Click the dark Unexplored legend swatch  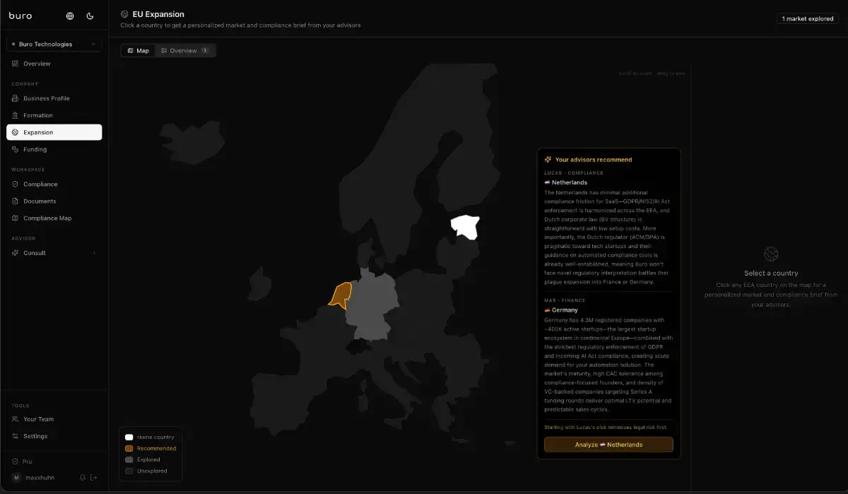click(129, 471)
